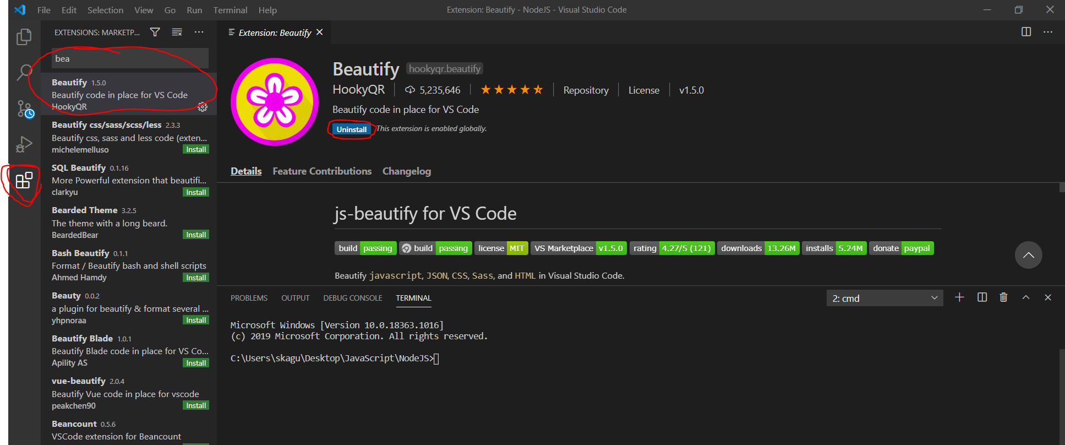Open the Source Control view
The height and width of the screenshot is (445, 1065).
point(25,108)
